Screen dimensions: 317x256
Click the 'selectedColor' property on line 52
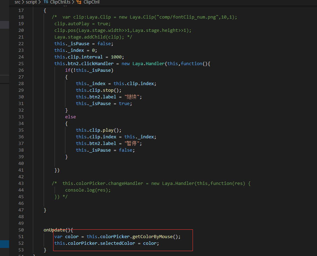coord(117,243)
